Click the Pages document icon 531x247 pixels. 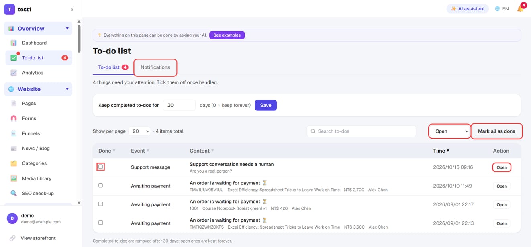click(14, 103)
